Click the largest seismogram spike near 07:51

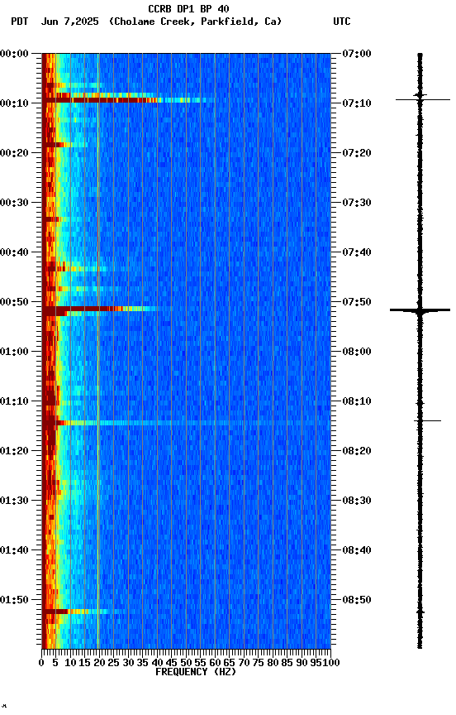coord(420,310)
